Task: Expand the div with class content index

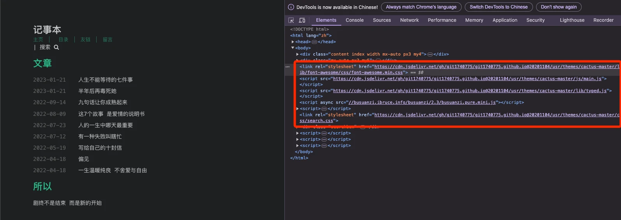Action: tap(298, 54)
